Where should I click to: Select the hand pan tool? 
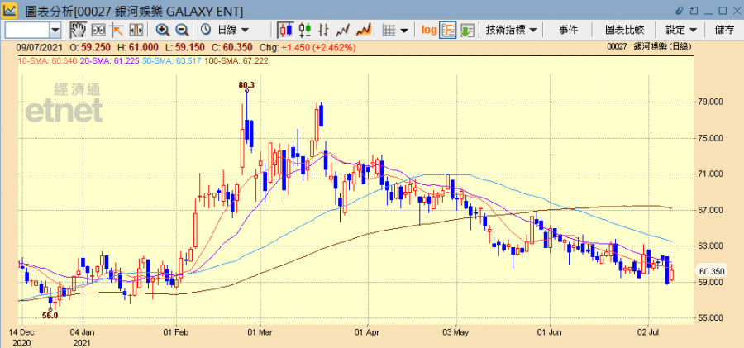[x=78, y=30]
